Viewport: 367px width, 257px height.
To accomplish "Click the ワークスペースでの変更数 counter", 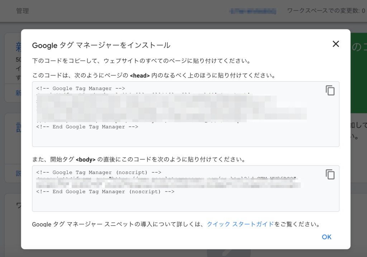I will tap(326, 11).
